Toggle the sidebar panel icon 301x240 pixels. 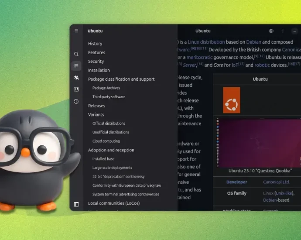pos(76,204)
